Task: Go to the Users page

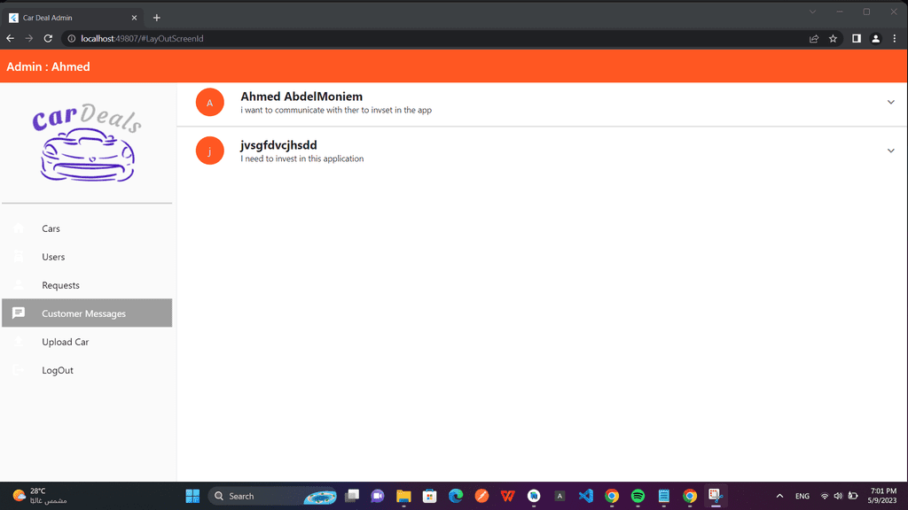Action: 87,257
